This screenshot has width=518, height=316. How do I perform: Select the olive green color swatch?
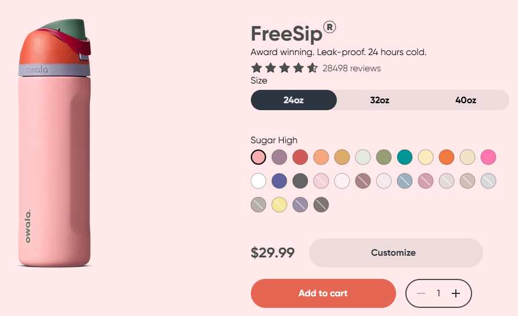(384, 157)
